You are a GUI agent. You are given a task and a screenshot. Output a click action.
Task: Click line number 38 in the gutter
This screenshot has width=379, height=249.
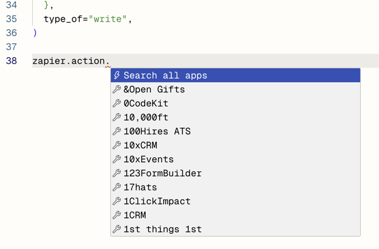[11, 61]
